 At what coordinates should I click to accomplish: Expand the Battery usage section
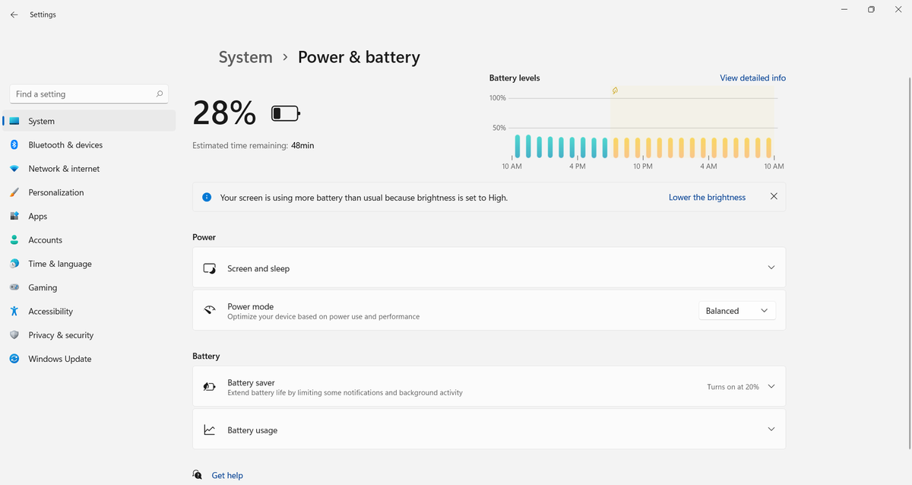pos(771,429)
